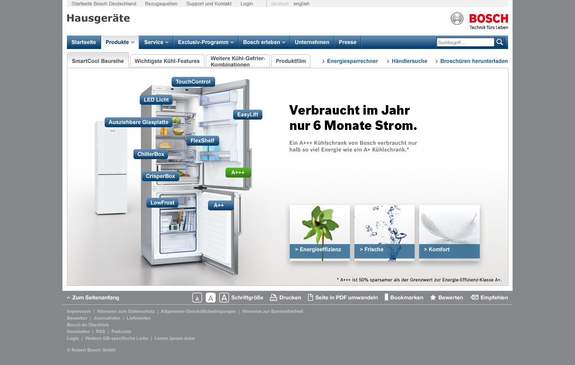Expand the Service dropdown menu
The image size is (575, 365).
[x=155, y=42]
